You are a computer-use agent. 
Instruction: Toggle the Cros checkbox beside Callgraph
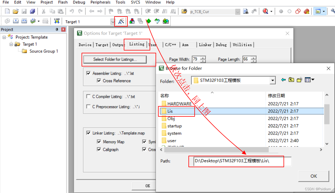[144, 149]
